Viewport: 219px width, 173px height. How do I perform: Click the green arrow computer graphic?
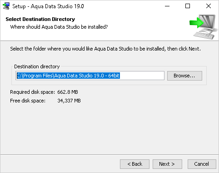(202, 27)
